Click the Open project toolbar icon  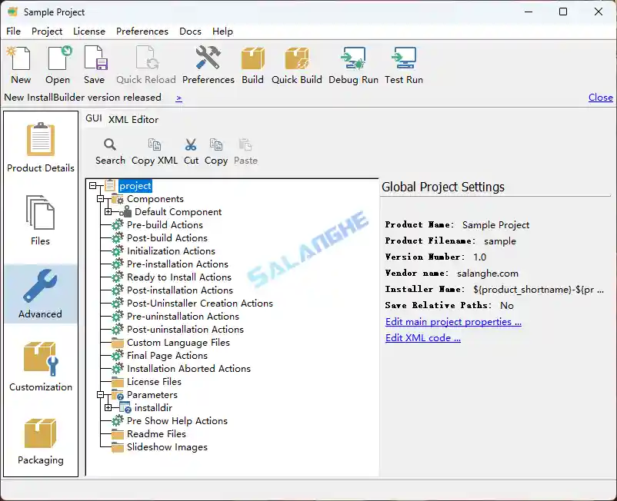click(59, 58)
